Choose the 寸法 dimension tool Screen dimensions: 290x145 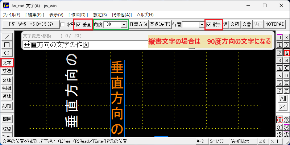tap(7, 70)
